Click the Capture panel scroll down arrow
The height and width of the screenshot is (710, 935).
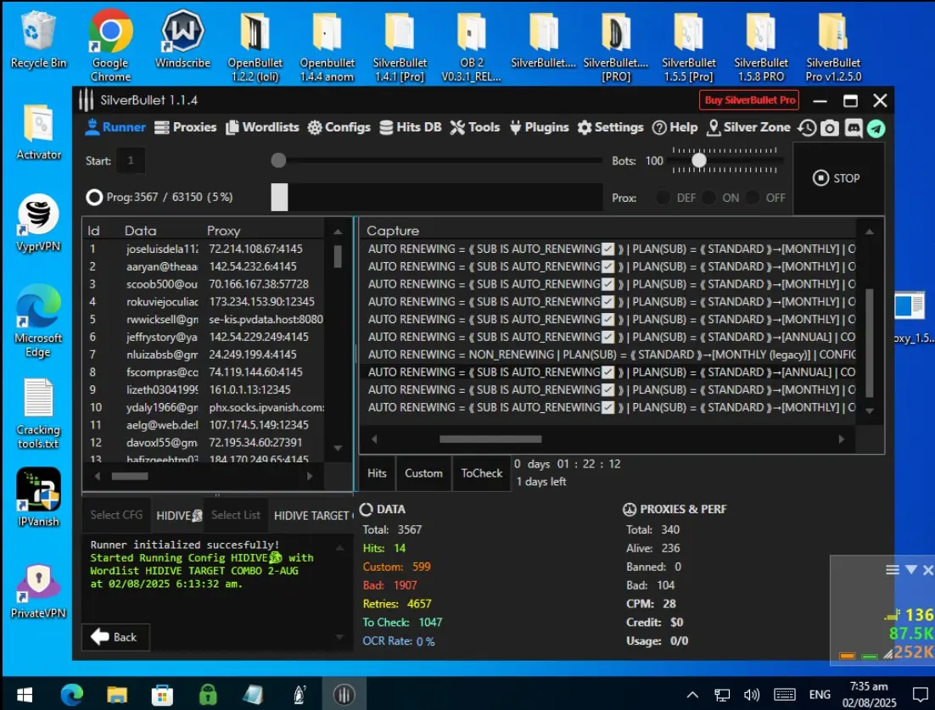[x=870, y=411]
